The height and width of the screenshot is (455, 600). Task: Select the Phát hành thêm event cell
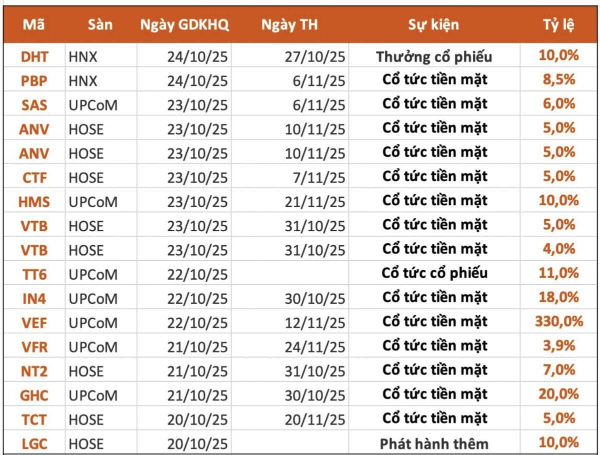[x=434, y=444]
